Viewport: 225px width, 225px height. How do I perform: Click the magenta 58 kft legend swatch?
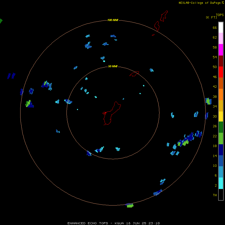click(221, 50)
